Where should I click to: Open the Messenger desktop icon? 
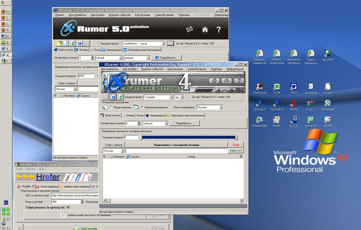pyautogui.click(x=328, y=105)
